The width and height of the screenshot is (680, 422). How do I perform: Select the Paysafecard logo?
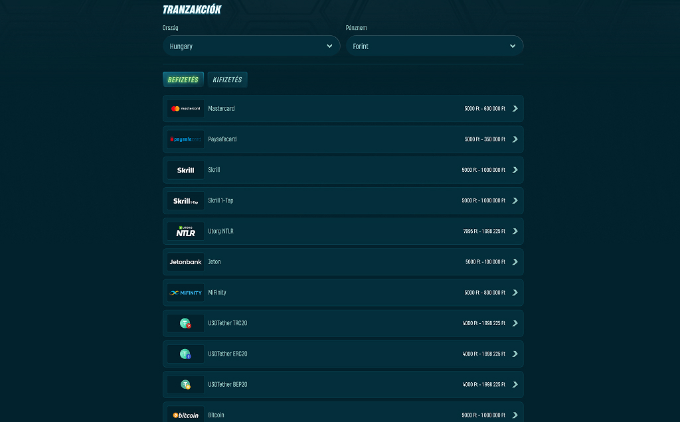(186, 139)
